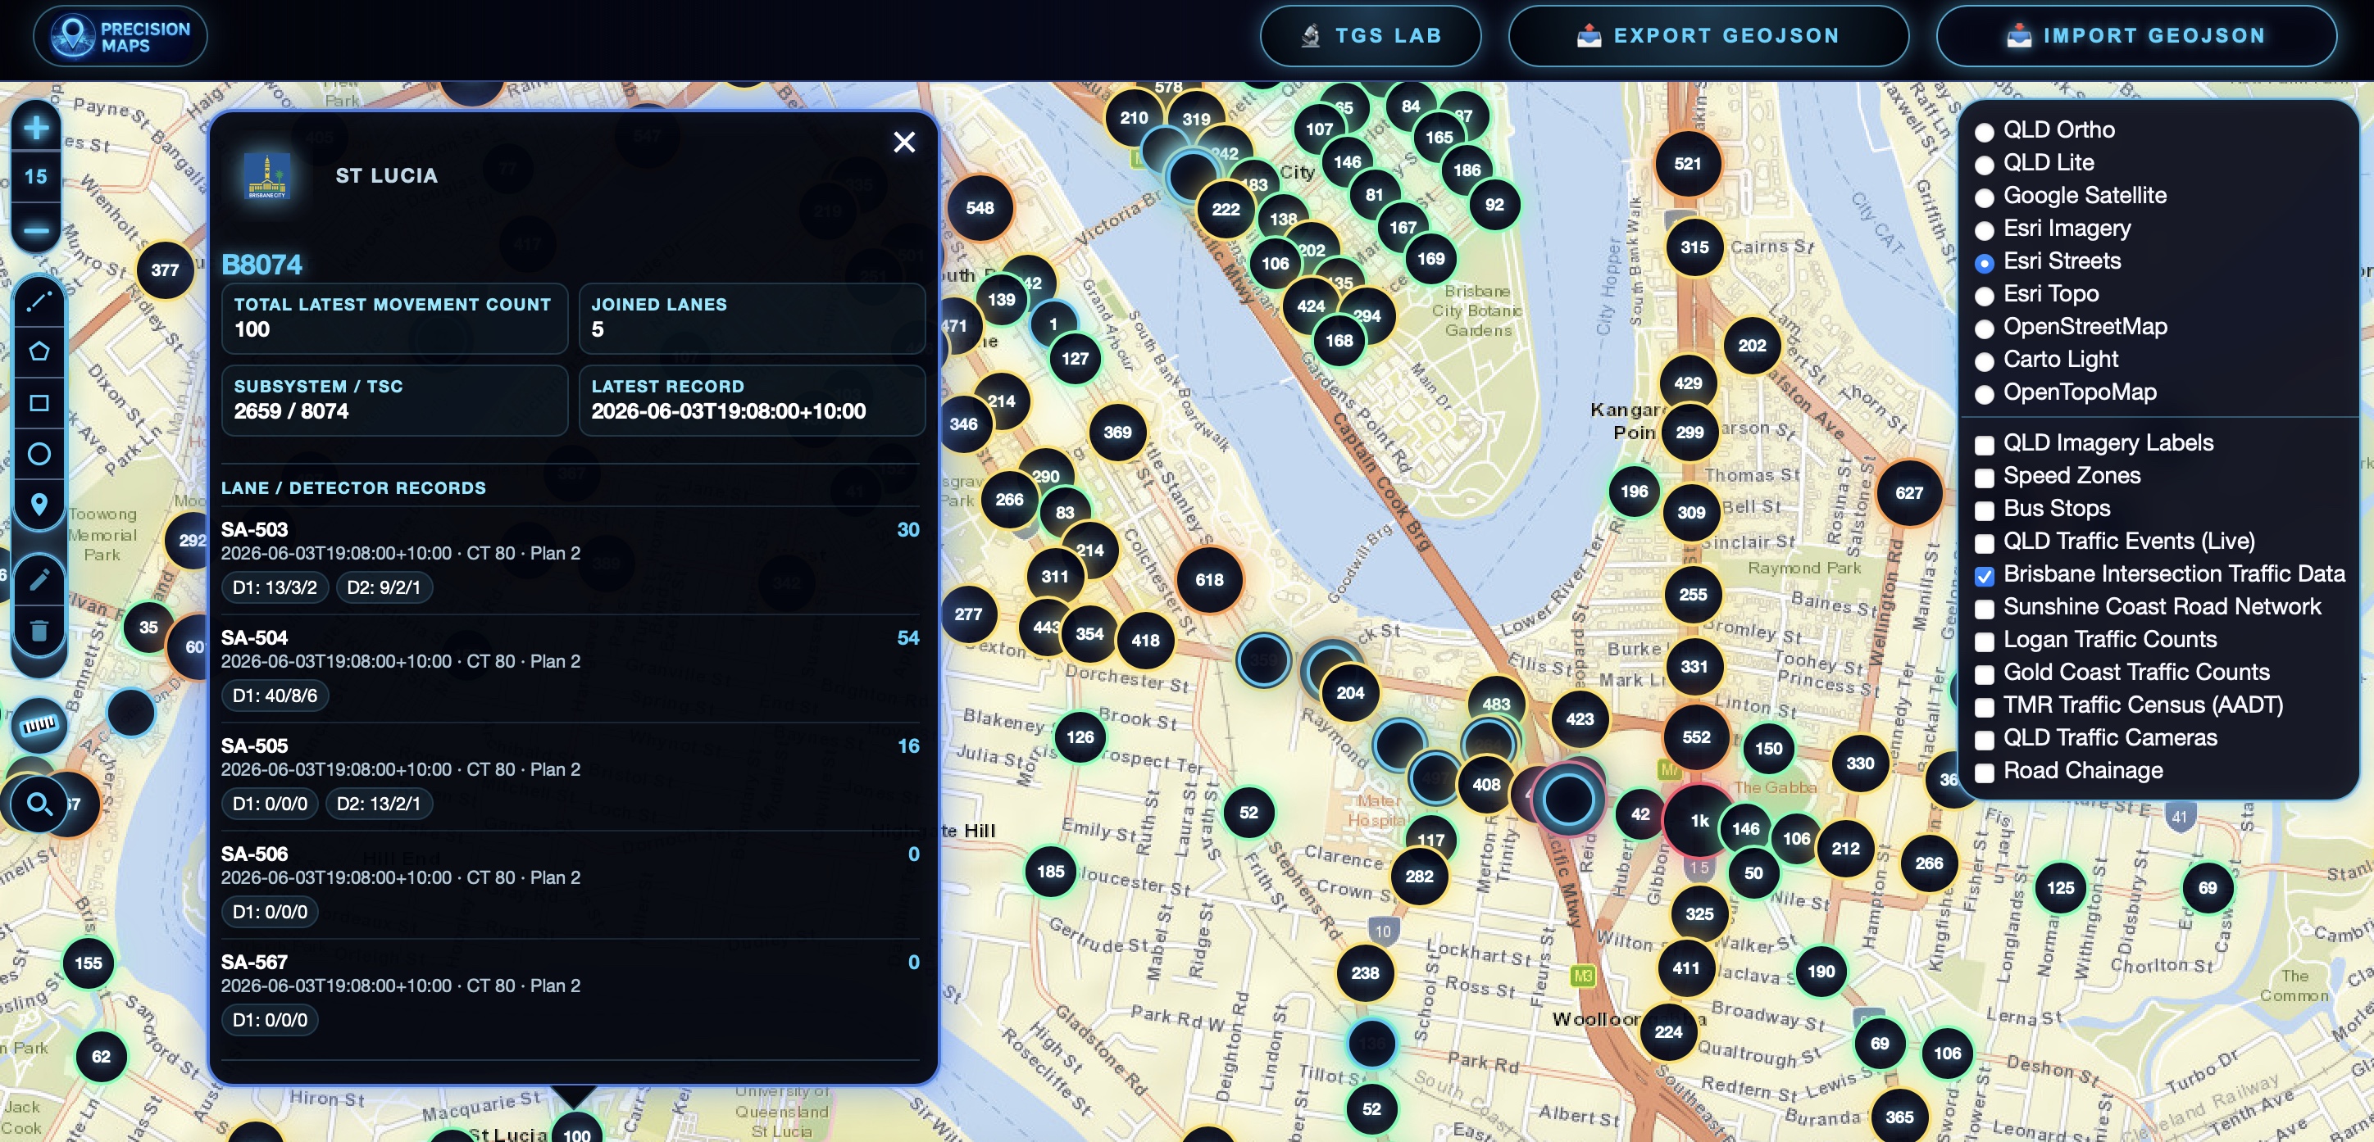
Task: Click the SA-506 lane record
Action: (571, 884)
